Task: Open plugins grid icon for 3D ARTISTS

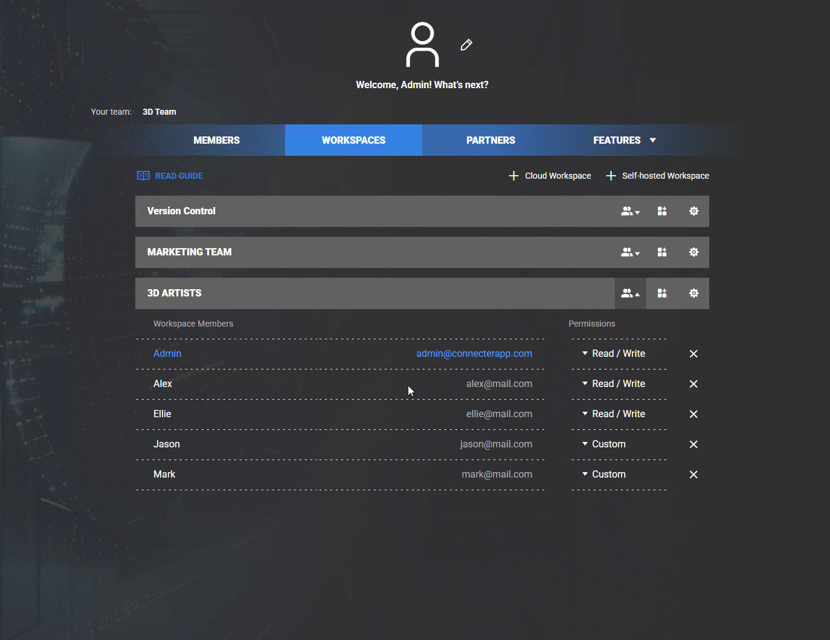Action: pos(662,293)
